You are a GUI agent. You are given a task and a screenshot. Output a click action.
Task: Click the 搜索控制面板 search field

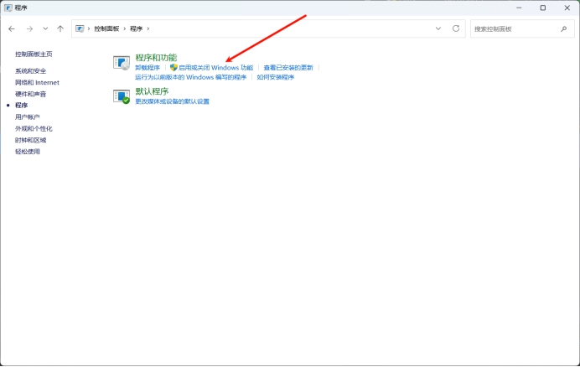click(x=522, y=28)
